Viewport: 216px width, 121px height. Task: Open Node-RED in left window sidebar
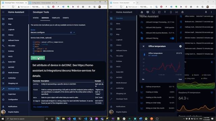click(x=15, y=62)
